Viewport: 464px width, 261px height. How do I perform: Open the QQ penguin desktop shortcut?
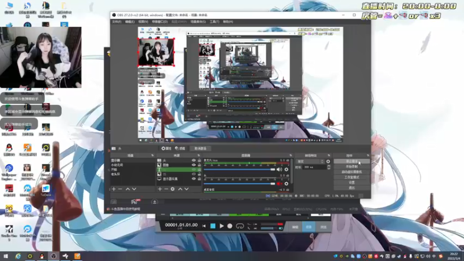pos(9,150)
